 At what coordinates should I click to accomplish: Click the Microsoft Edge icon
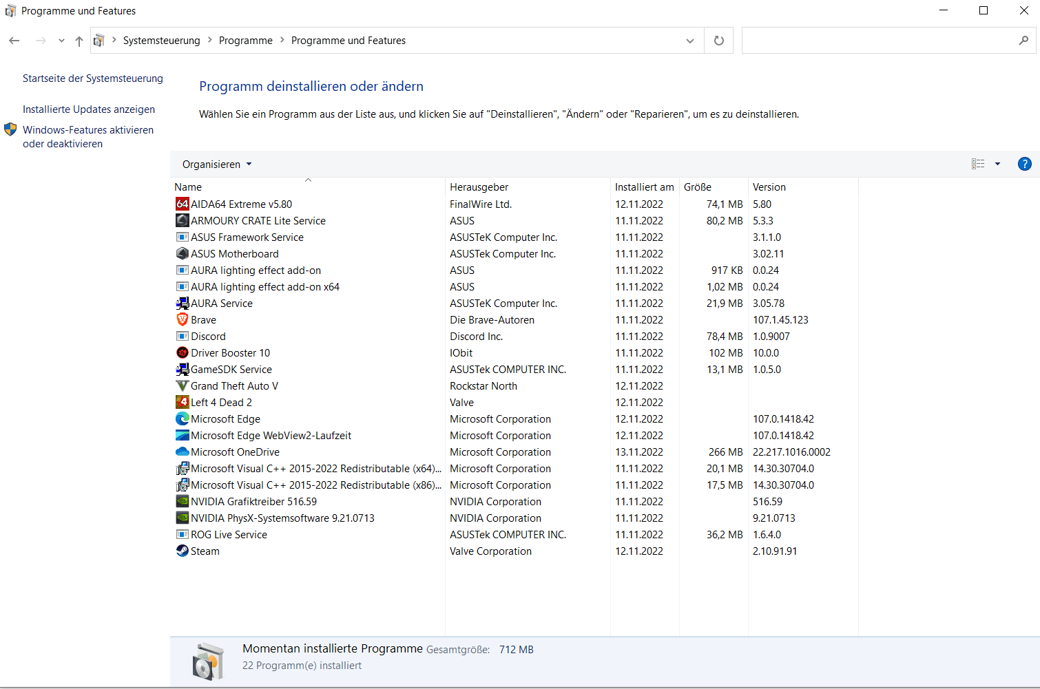coord(183,418)
